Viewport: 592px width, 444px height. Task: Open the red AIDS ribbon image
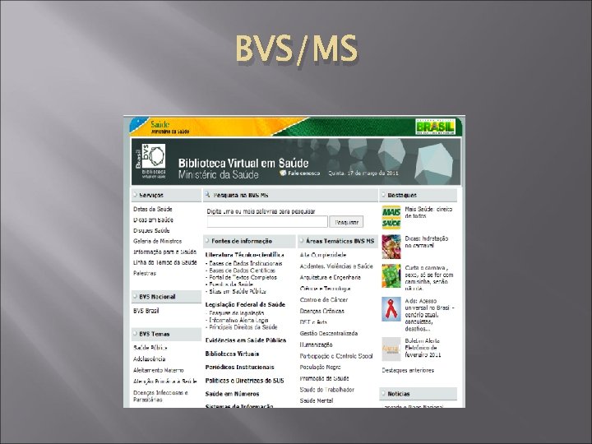coord(391,309)
